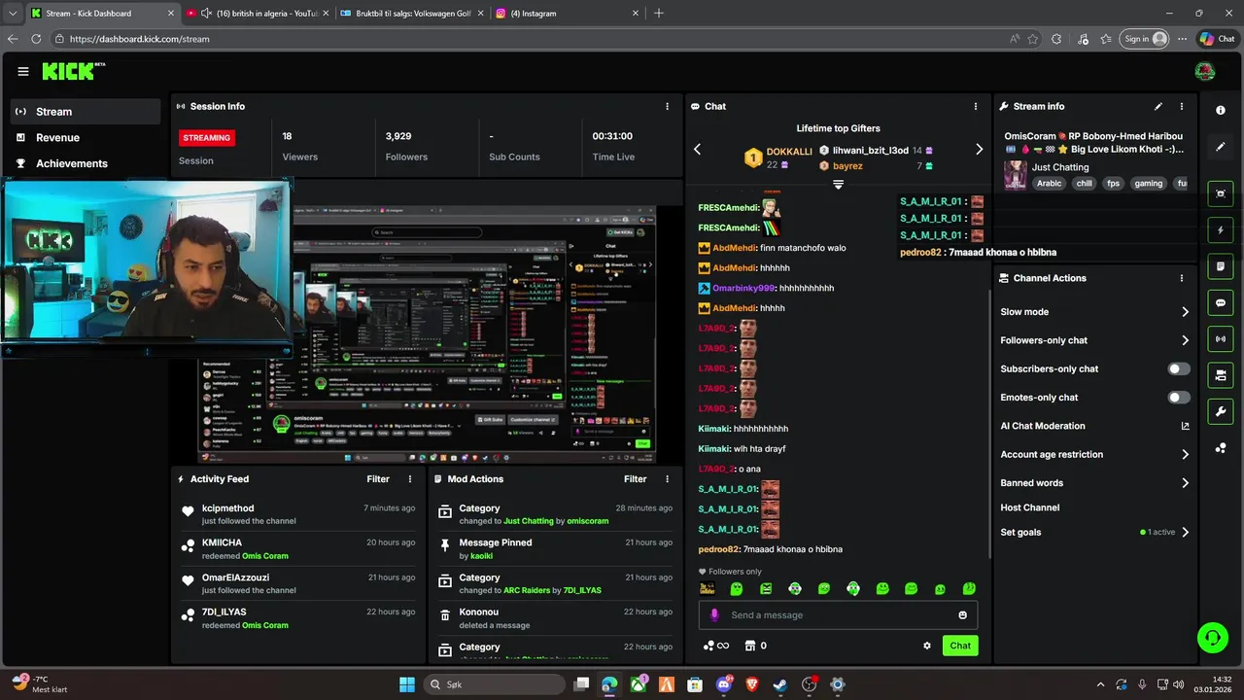This screenshot has width=1244, height=700.
Task: Toggle stream preview widget in right toolbar
Action: pyautogui.click(x=1221, y=193)
